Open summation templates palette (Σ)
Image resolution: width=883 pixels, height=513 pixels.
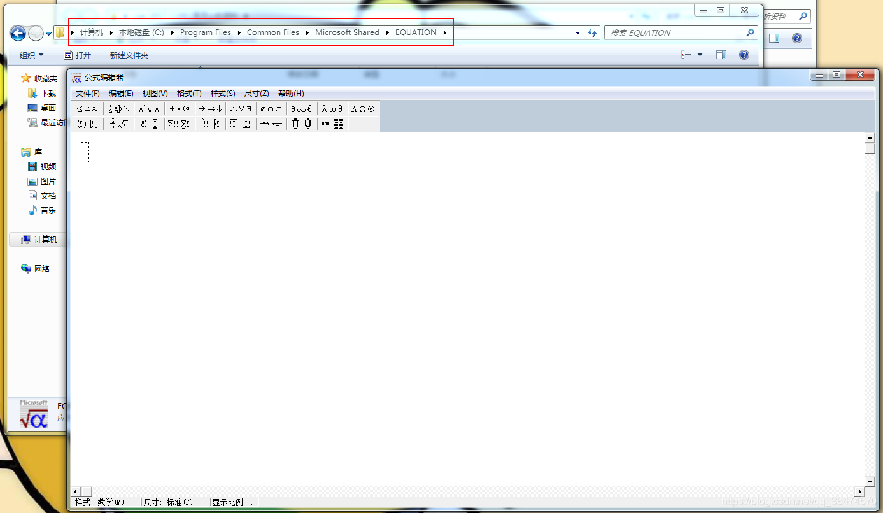pyautogui.click(x=180, y=124)
